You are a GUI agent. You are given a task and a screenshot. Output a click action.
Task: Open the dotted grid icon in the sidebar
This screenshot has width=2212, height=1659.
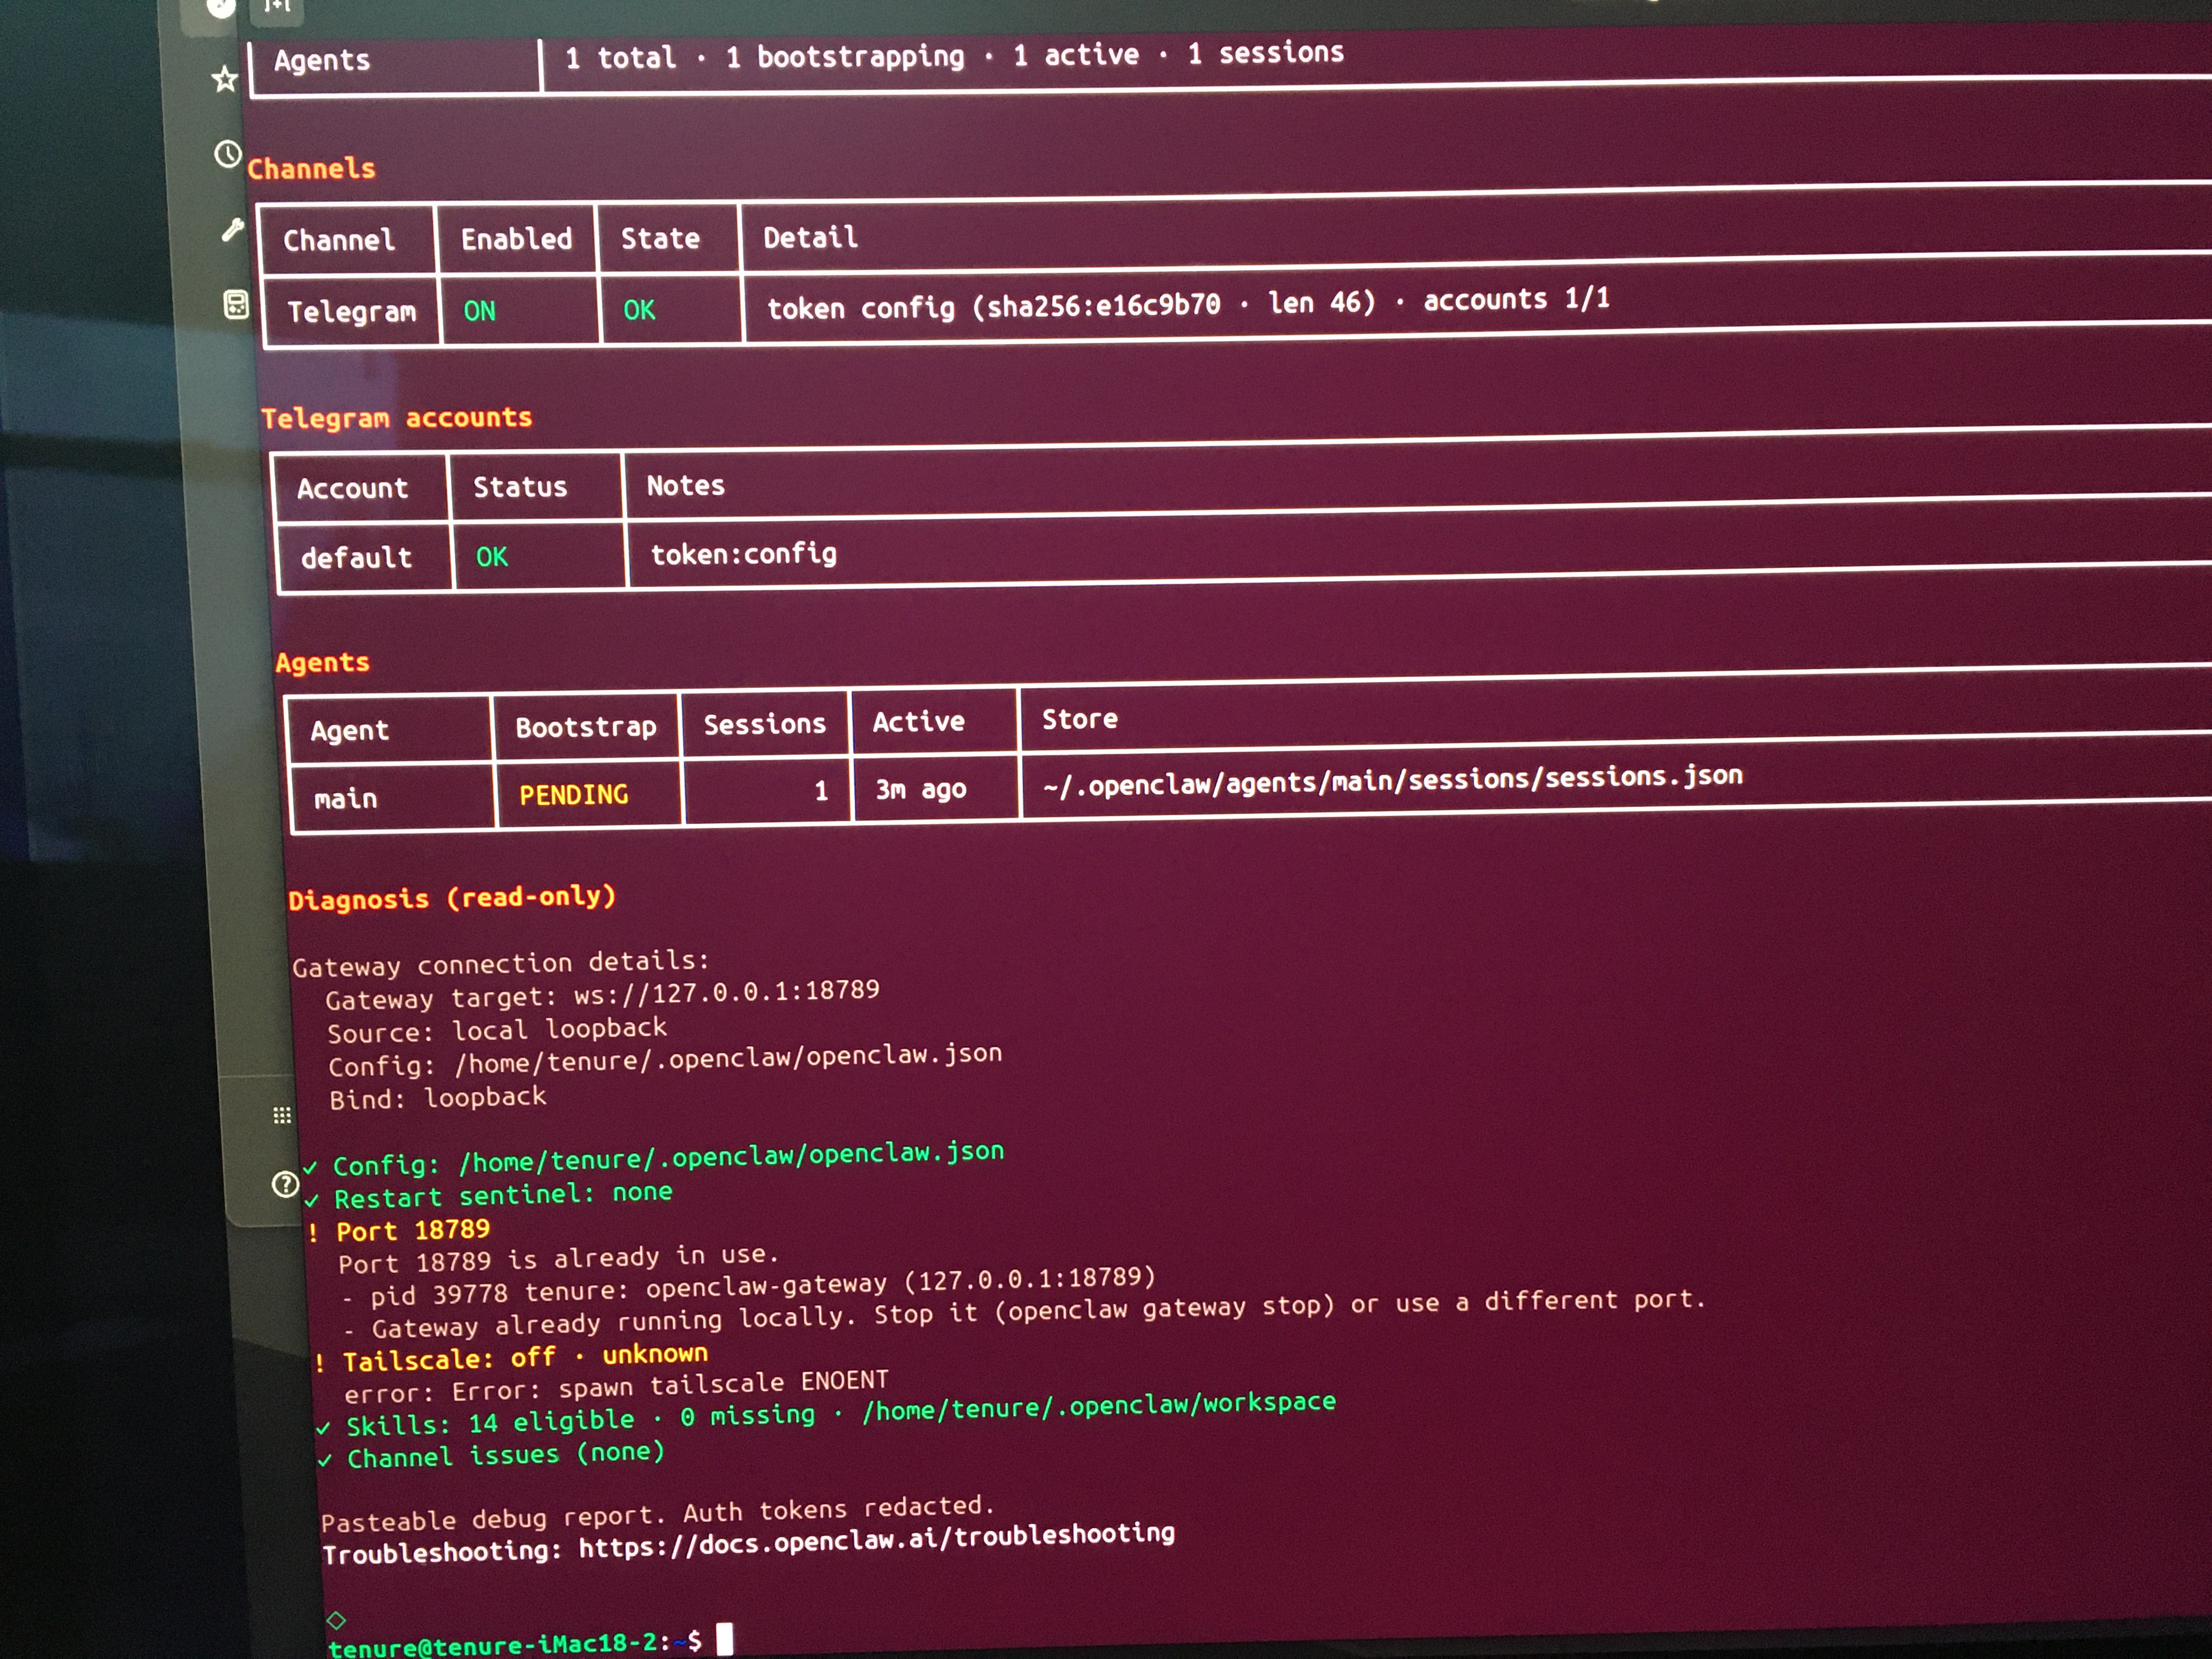282,1115
